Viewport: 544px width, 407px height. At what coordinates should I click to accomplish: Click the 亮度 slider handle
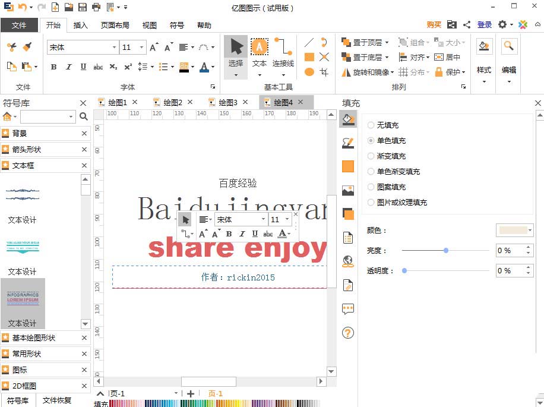[446, 250]
